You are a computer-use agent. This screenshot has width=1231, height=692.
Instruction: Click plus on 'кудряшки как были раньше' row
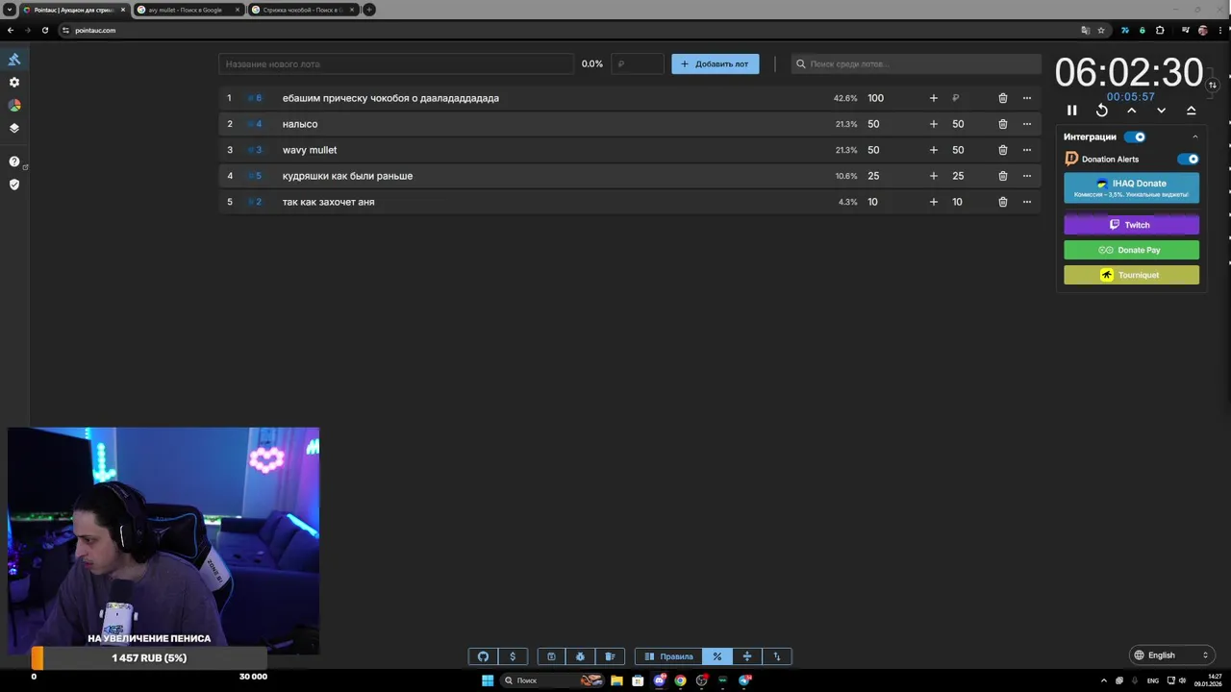click(933, 176)
